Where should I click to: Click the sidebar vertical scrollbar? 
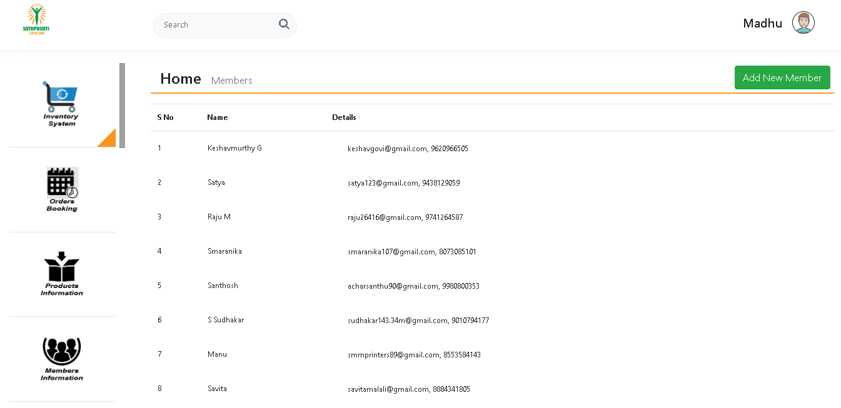pos(122,105)
